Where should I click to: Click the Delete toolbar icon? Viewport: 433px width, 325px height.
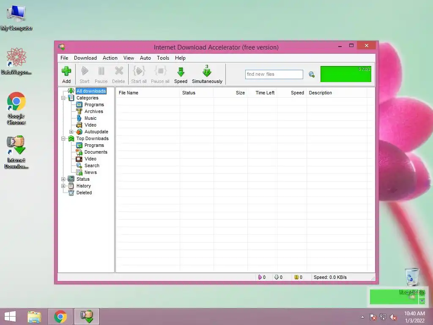(x=118, y=74)
